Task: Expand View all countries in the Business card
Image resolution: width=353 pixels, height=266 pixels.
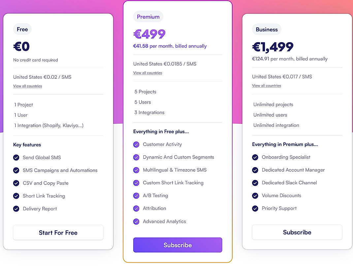Action: click(266, 85)
